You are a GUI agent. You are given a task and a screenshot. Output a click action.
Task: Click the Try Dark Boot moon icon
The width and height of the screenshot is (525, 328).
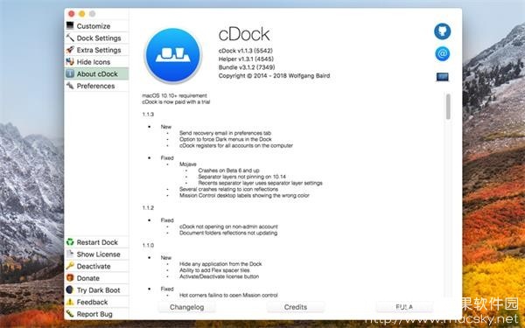coord(70,290)
